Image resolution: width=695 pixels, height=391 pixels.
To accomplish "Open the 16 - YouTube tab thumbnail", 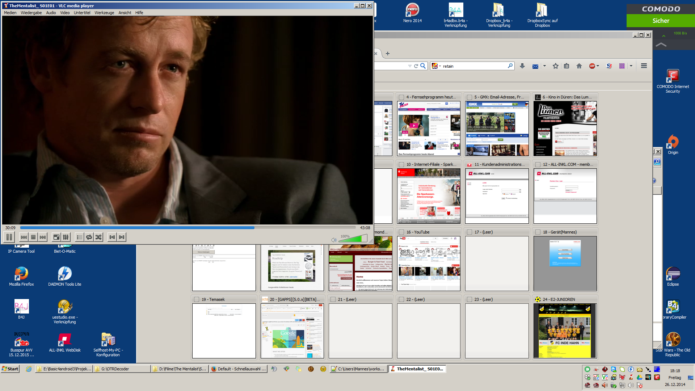I will click(x=429, y=263).
